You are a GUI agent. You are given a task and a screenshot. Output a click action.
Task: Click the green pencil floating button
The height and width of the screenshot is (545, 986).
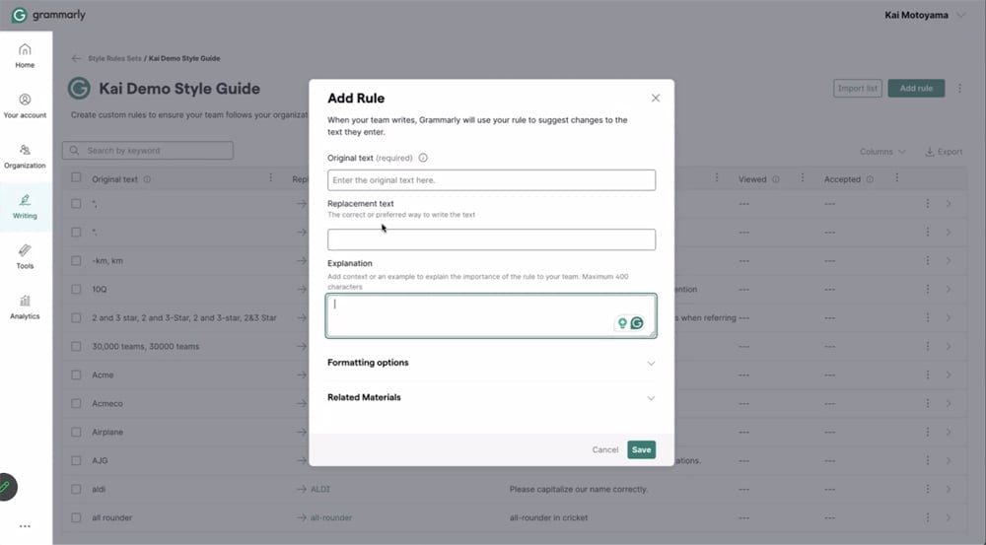pos(6,487)
